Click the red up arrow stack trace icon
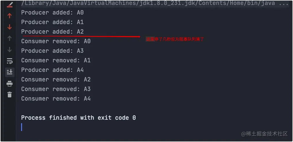Image resolution: width=293 pixels, height=142 pixels. [x=10, y=16]
